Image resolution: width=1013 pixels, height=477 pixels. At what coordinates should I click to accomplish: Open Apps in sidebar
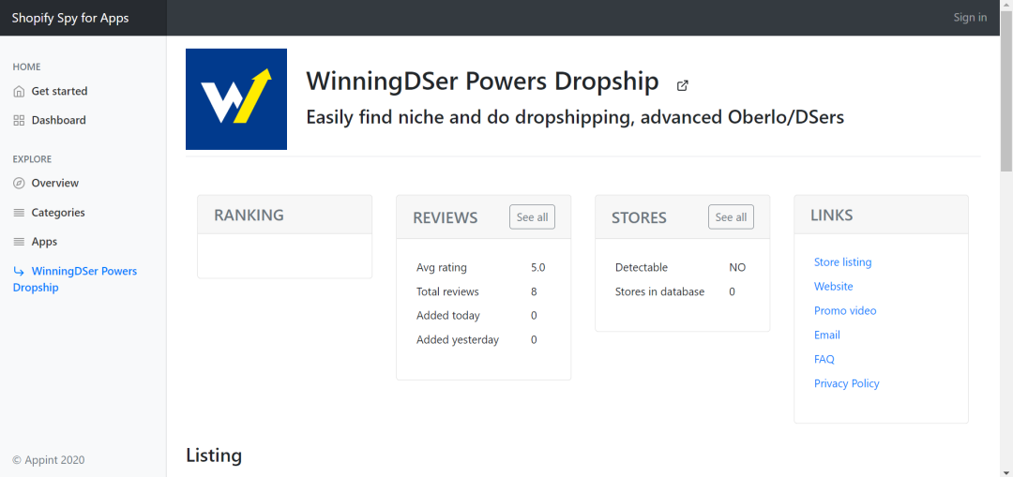[45, 242]
